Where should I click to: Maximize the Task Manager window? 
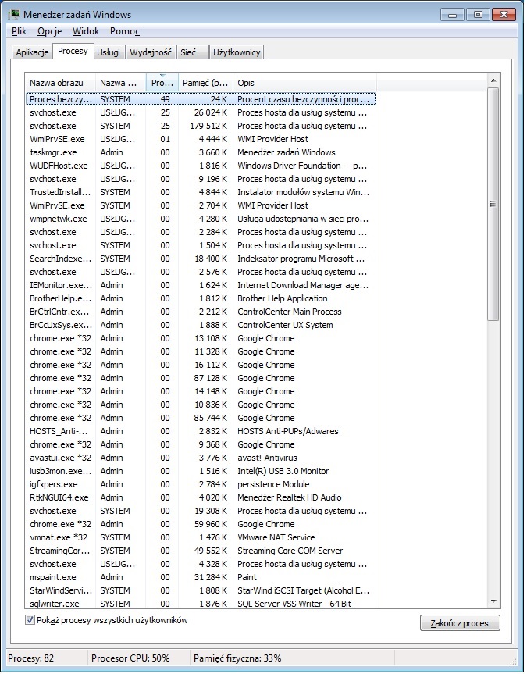pyautogui.click(x=479, y=15)
